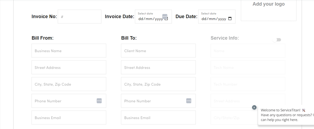Click Service Info Street Address field
Image resolution: width=314 pixels, height=129 pixels.
pos(248,101)
